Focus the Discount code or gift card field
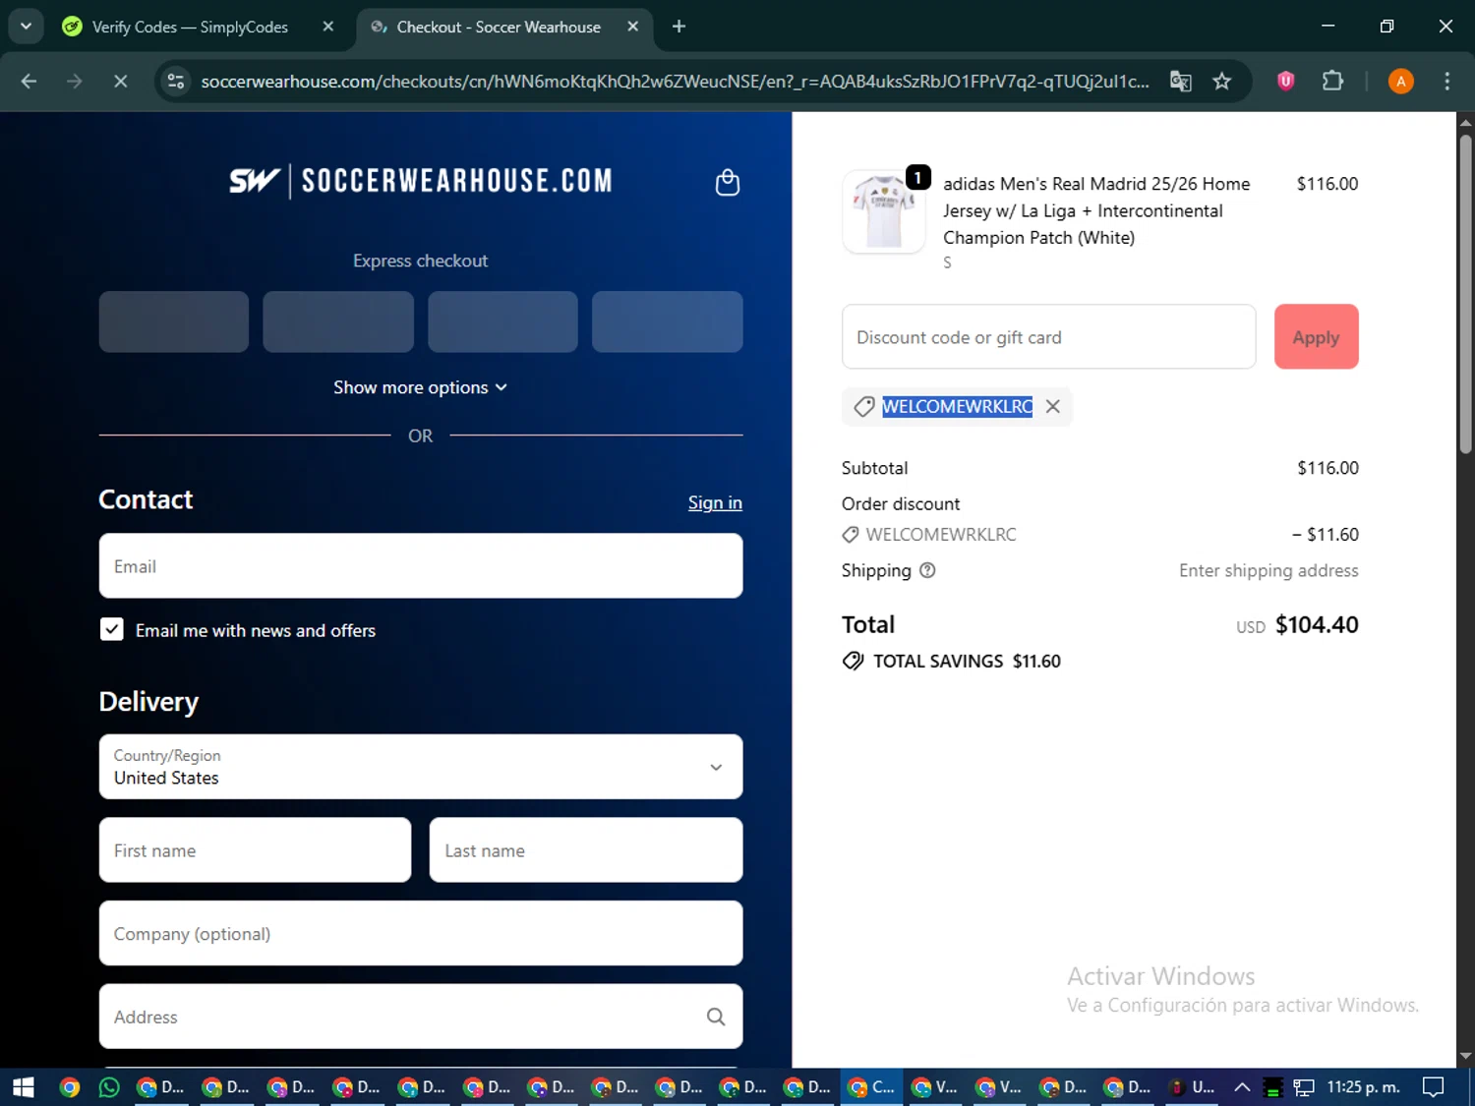This screenshot has height=1106, width=1475. pyautogui.click(x=1048, y=337)
